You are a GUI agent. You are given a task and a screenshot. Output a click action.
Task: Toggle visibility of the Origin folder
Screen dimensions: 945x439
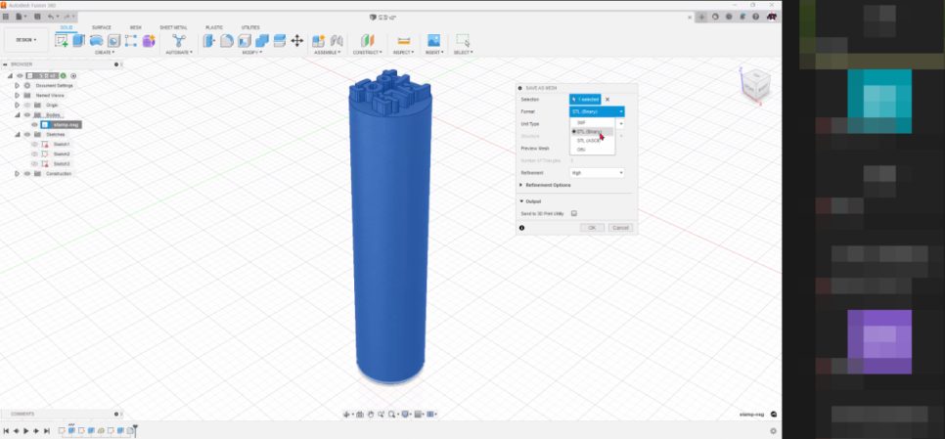coord(27,105)
